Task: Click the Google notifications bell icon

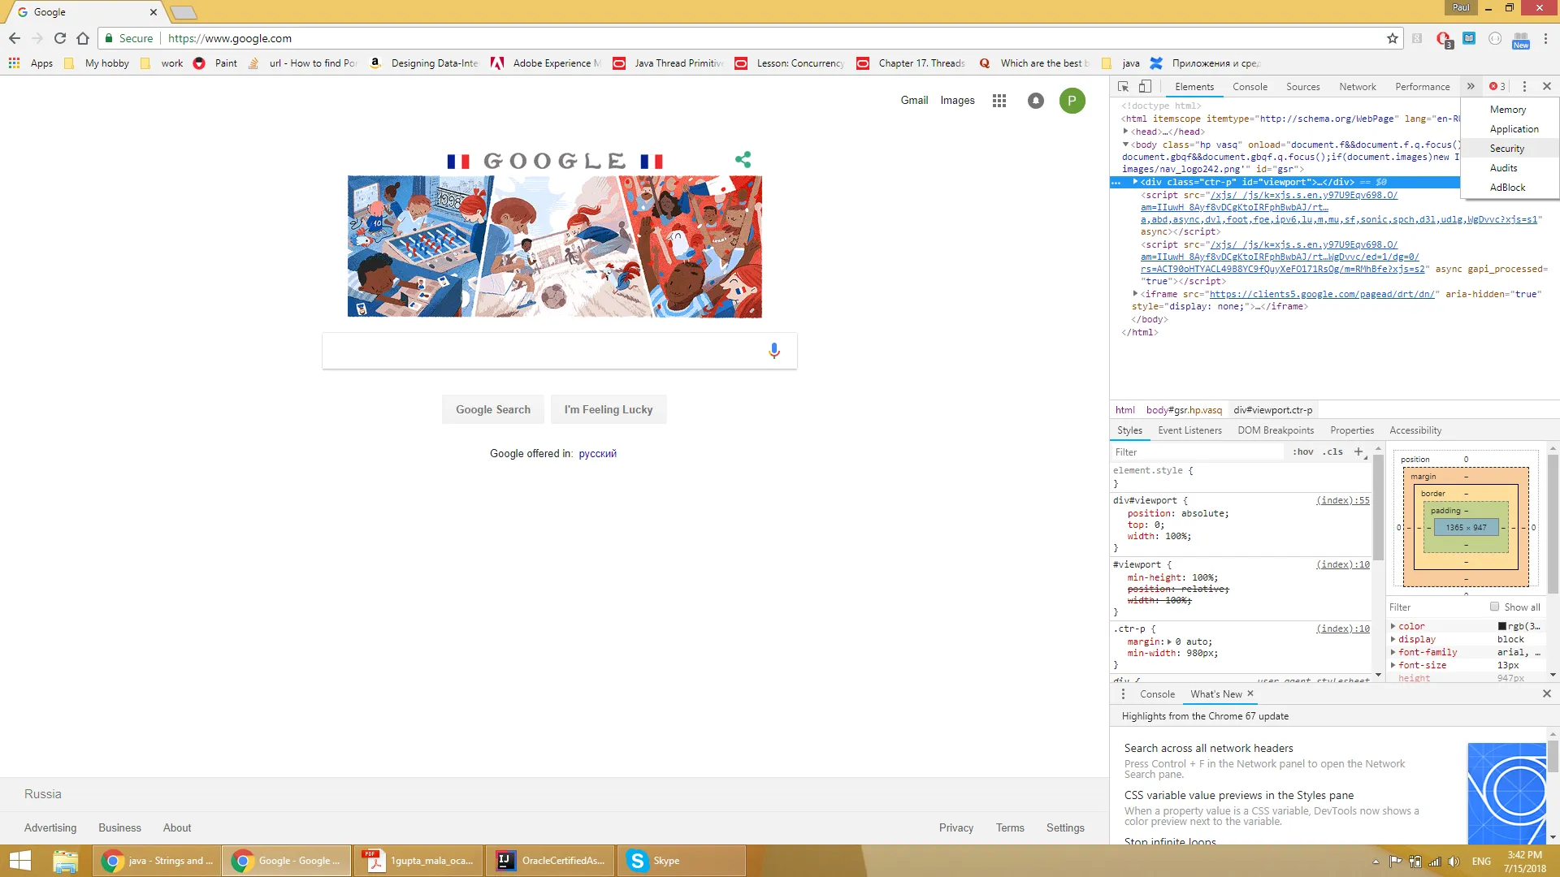Action: 1035,101
